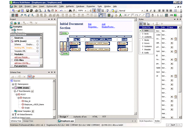The width and height of the screenshot is (191, 129).
Task: Open the File menu
Action: 15,6
